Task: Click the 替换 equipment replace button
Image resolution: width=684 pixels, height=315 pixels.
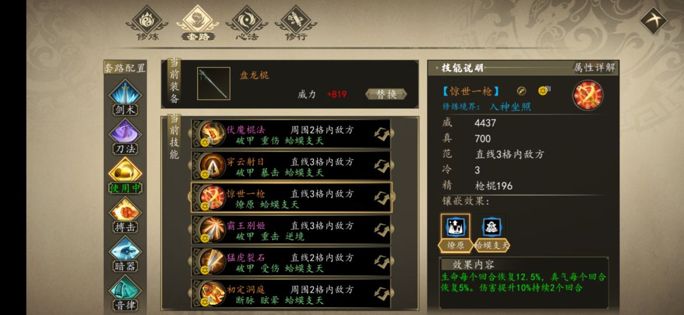Action: (386, 94)
